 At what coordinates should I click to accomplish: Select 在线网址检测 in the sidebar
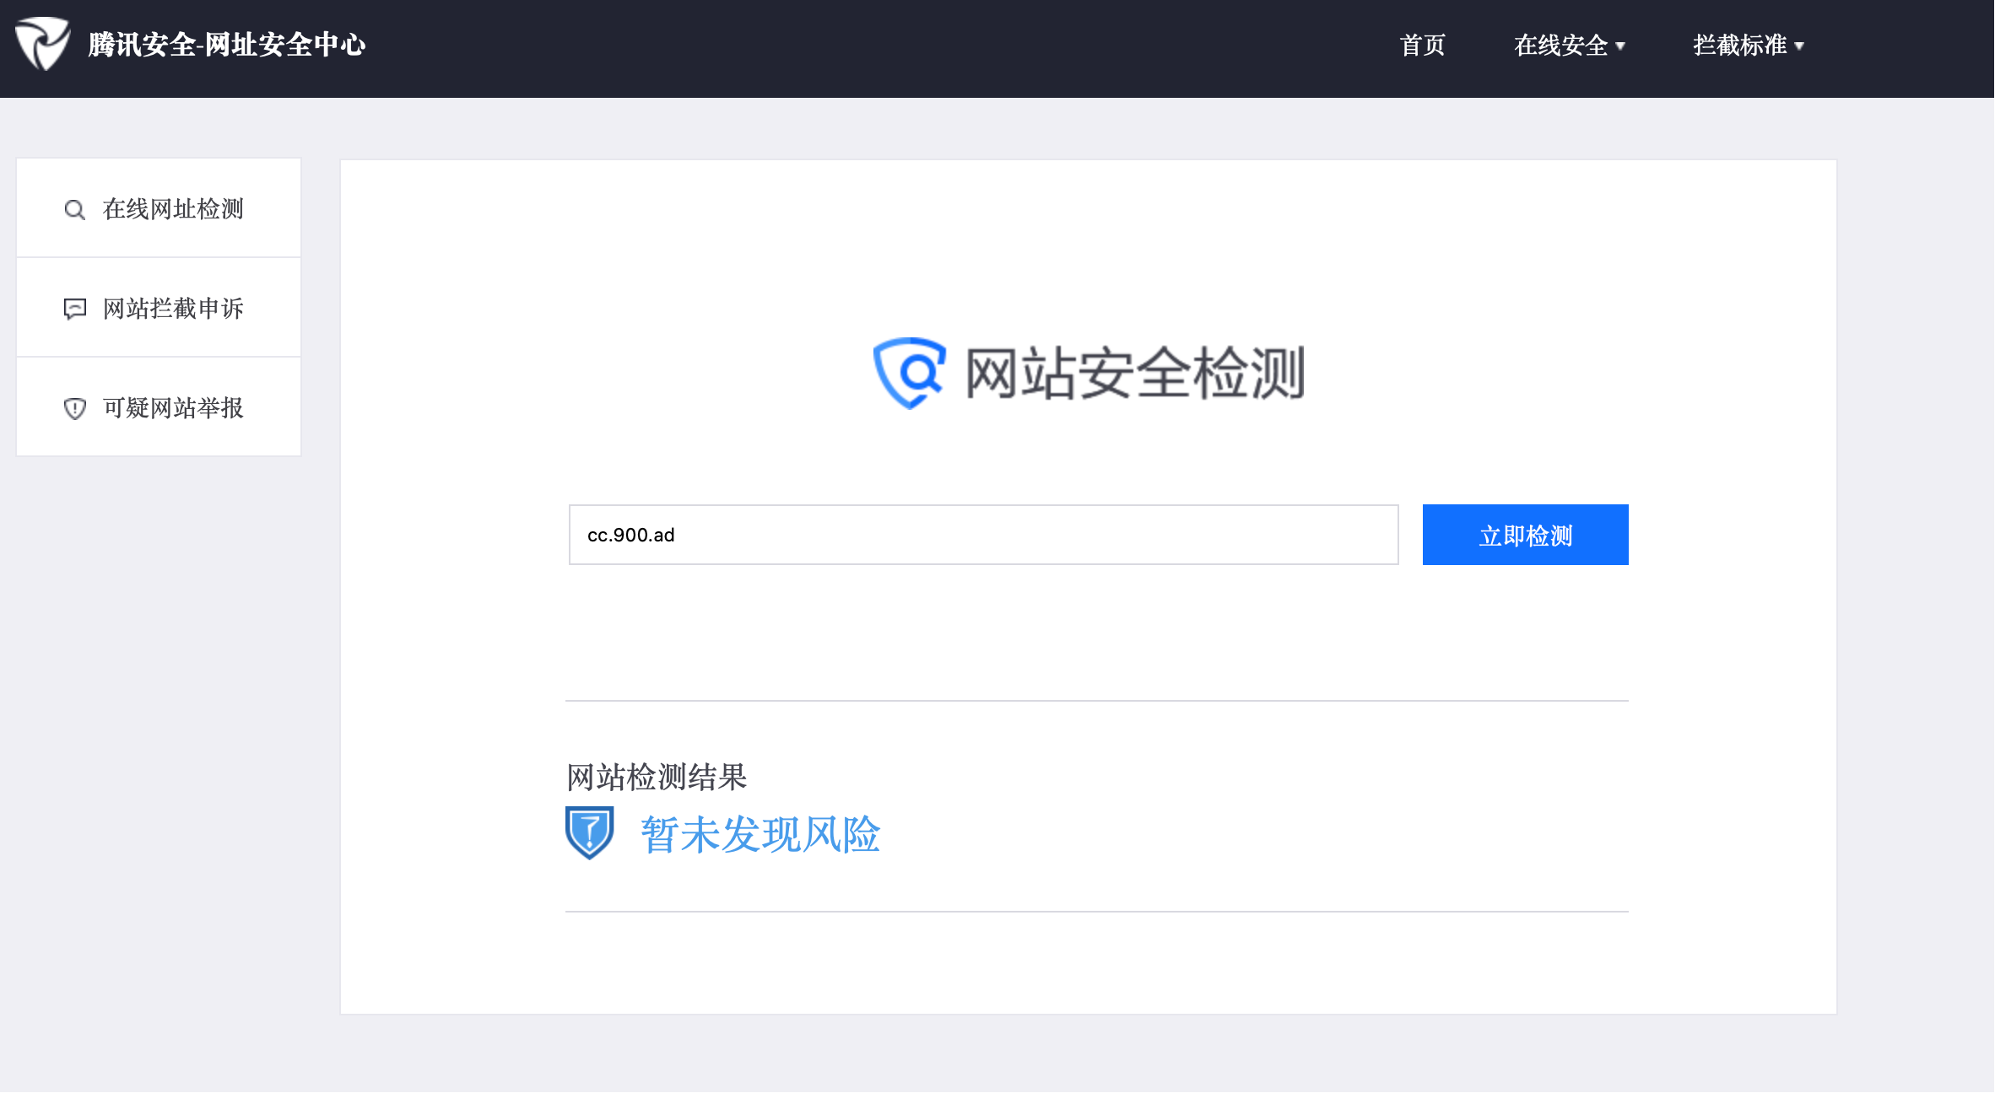pos(173,209)
